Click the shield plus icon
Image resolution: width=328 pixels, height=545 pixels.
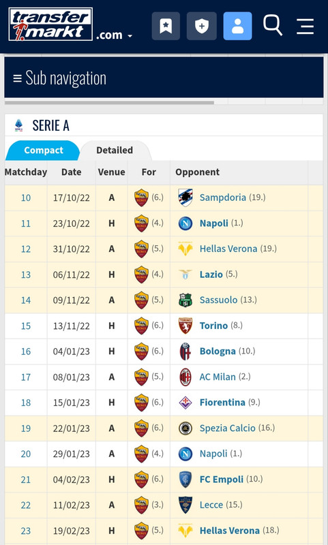tap(202, 26)
